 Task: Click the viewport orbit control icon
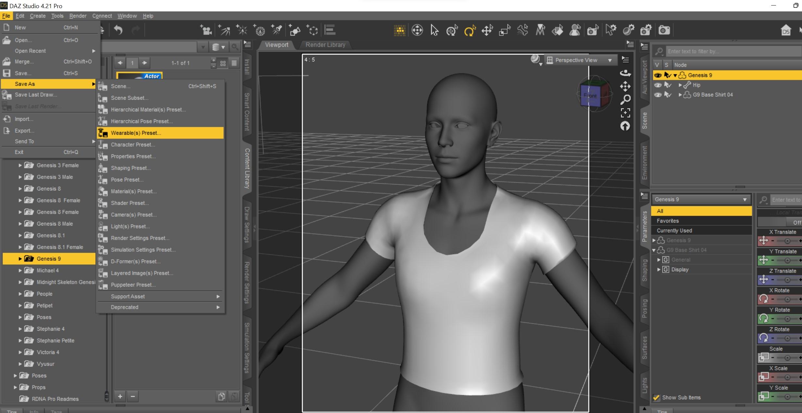[625, 73]
